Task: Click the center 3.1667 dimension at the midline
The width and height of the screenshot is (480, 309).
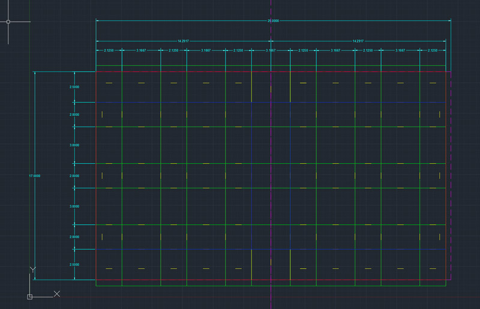Action: click(x=271, y=51)
